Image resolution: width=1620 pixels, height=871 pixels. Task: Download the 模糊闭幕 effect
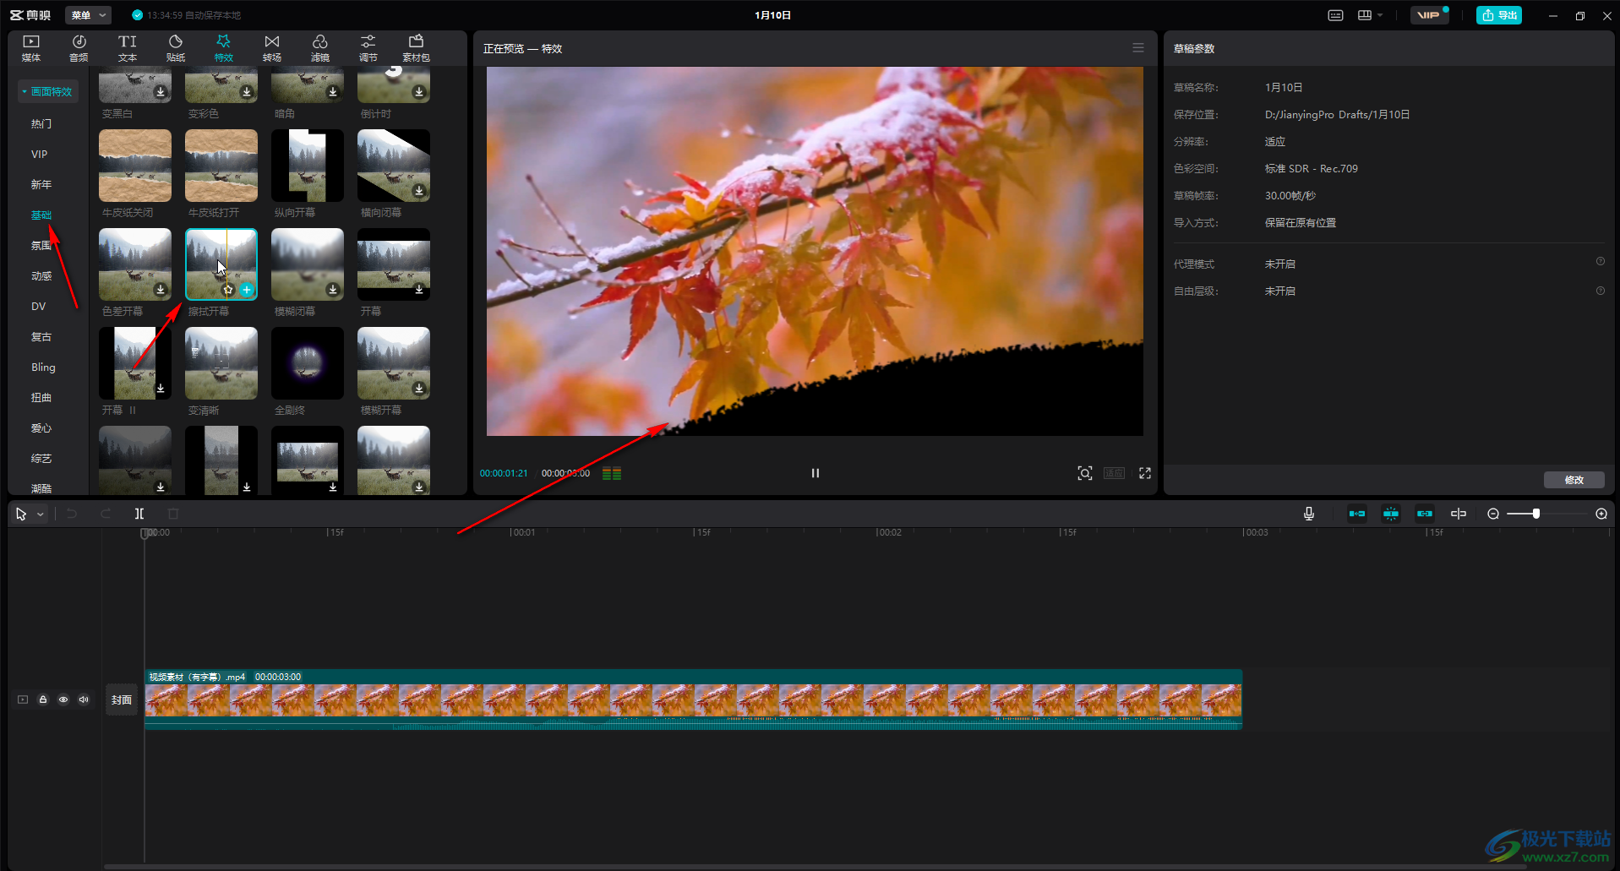(x=333, y=290)
